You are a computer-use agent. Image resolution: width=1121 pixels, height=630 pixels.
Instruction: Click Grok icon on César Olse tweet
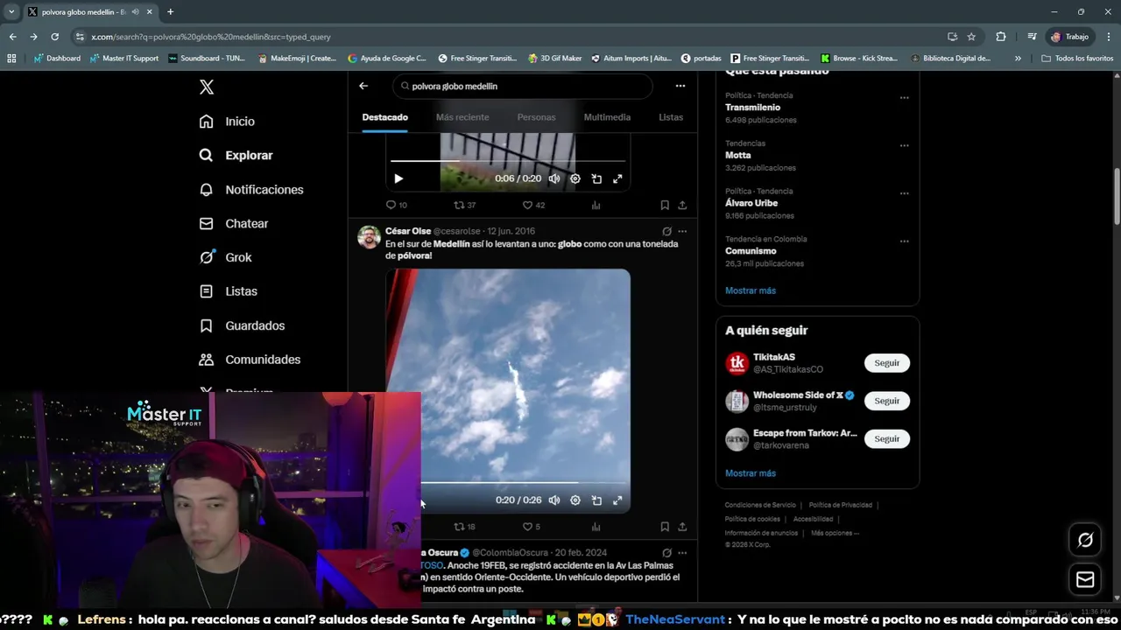(x=666, y=232)
